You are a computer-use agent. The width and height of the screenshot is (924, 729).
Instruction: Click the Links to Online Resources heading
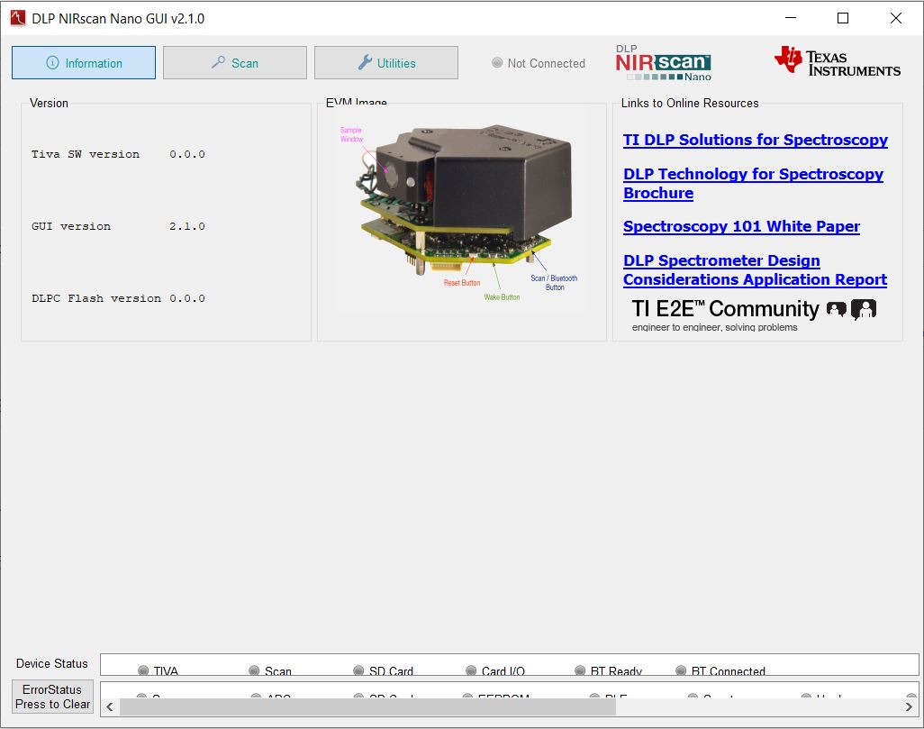click(690, 104)
